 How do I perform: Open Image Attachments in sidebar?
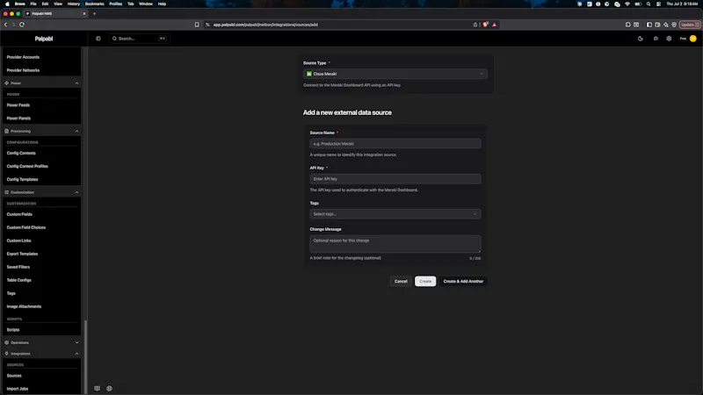click(x=24, y=306)
